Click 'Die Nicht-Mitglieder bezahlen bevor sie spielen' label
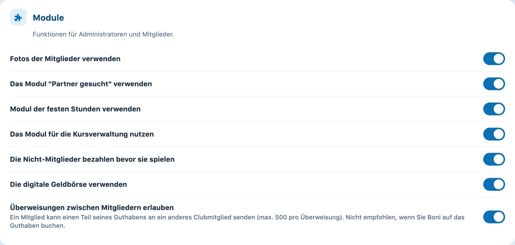515x245 pixels. [92, 159]
